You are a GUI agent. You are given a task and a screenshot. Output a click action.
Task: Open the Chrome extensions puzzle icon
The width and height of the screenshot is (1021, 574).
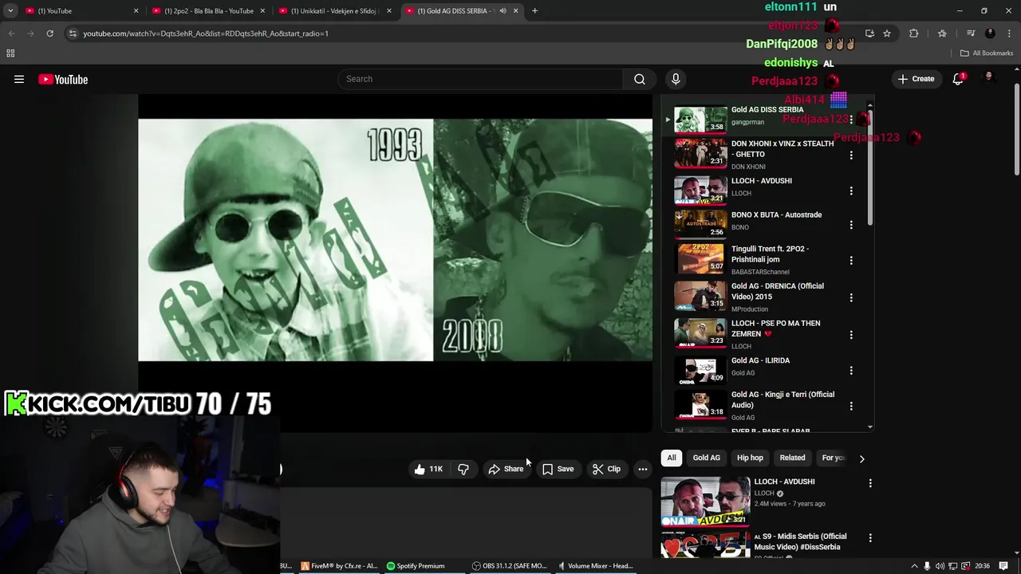click(x=914, y=33)
